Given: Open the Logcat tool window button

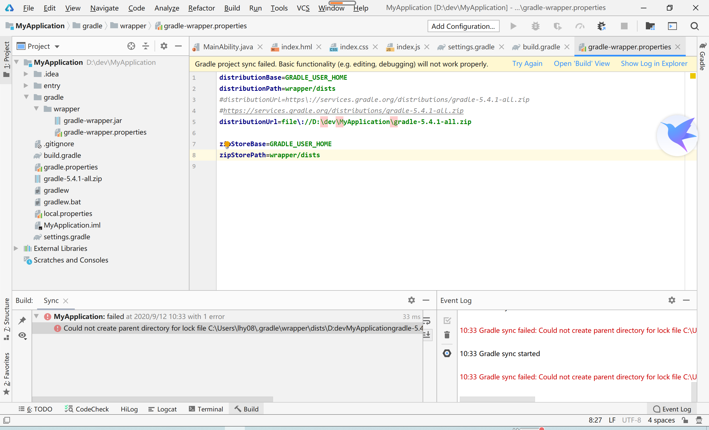Looking at the screenshot, I should pyautogui.click(x=162, y=409).
